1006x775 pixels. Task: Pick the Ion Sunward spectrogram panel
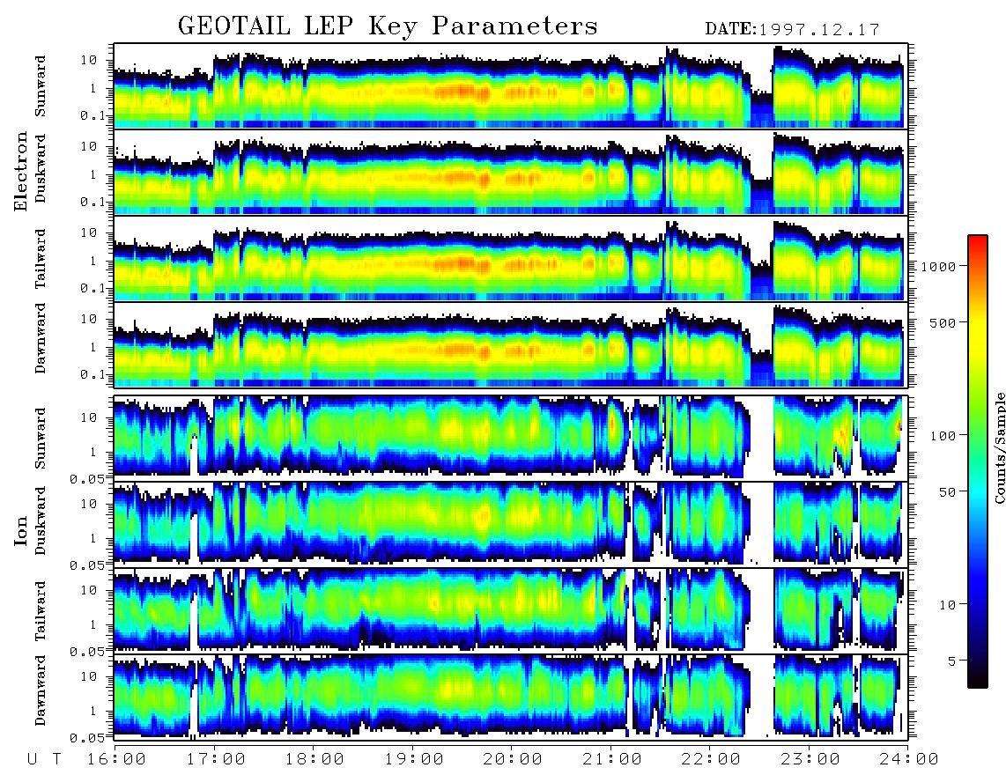point(511,438)
